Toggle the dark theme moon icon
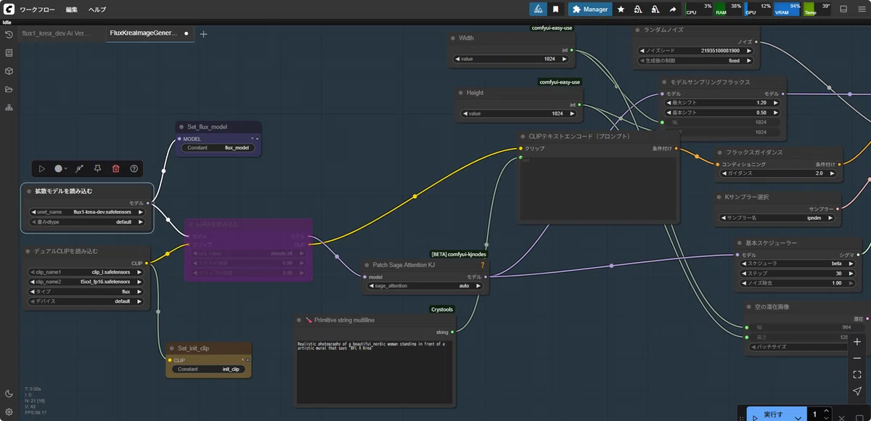The image size is (871, 421). (x=9, y=393)
